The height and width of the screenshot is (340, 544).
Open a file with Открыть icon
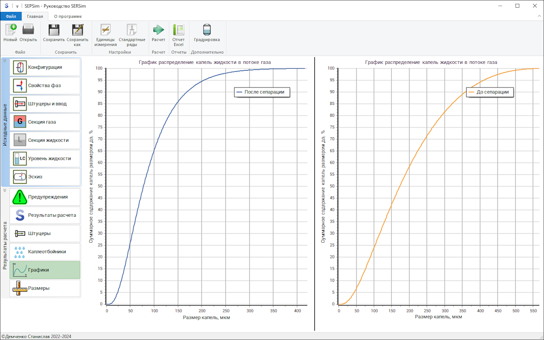[28, 33]
